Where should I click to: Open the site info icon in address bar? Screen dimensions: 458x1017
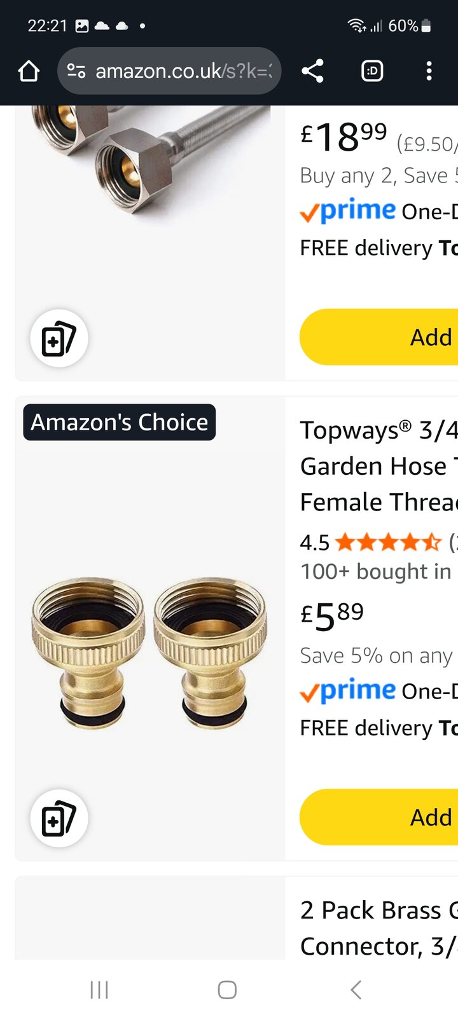tap(76, 71)
